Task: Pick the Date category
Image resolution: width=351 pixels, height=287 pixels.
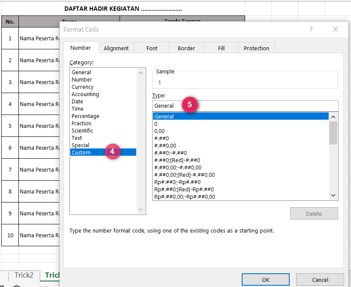Action: [x=78, y=102]
